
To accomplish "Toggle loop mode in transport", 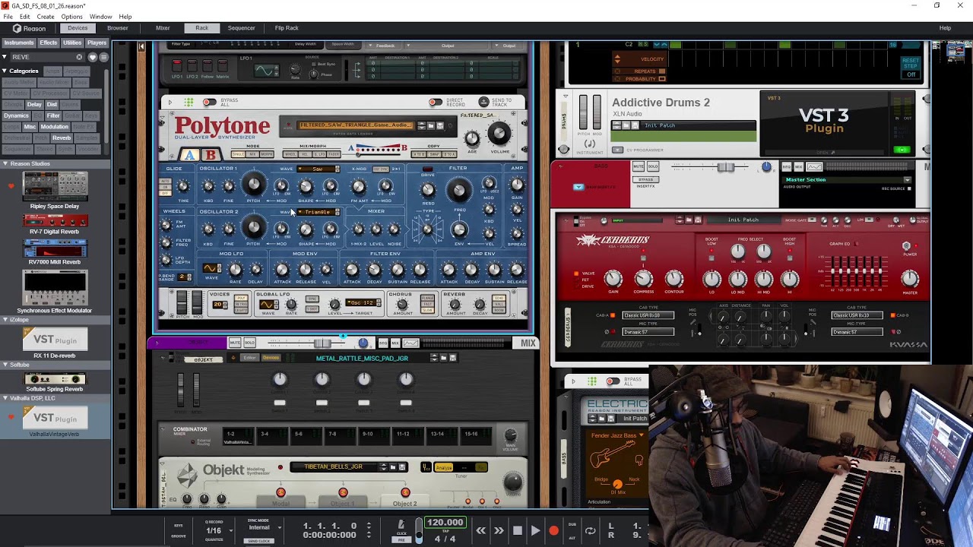I will click(x=590, y=531).
